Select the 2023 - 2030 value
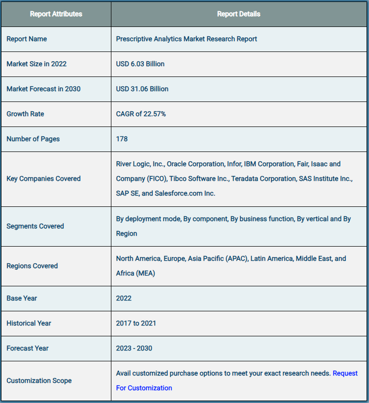Image resolution: width=369 pixels, height=403 pixels. coord(134,348)
